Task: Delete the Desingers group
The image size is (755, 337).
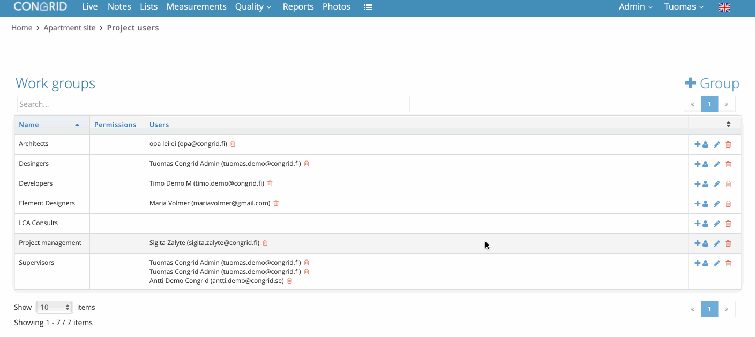Action: pos(728,164)
